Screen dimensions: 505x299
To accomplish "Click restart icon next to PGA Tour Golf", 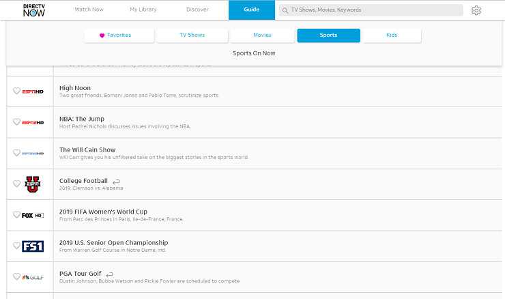I will 110,274.
